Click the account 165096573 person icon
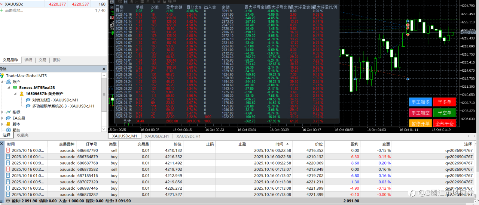Screen dimensions: 479x205 click(22, 94)
